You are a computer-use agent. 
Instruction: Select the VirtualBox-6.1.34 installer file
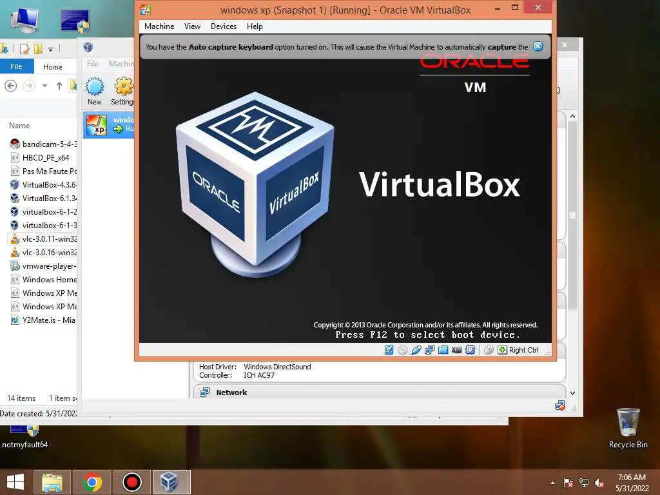(x=43, y=198)
